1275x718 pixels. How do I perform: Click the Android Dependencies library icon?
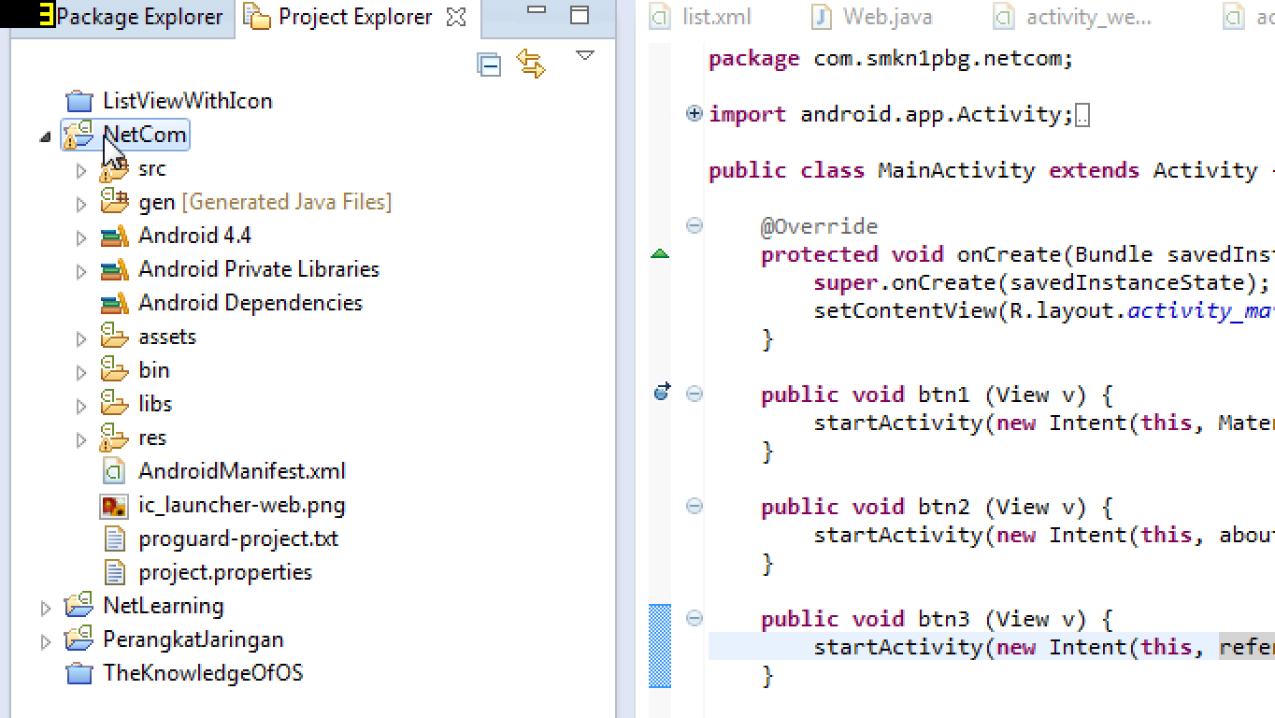[x=114, y=304]
